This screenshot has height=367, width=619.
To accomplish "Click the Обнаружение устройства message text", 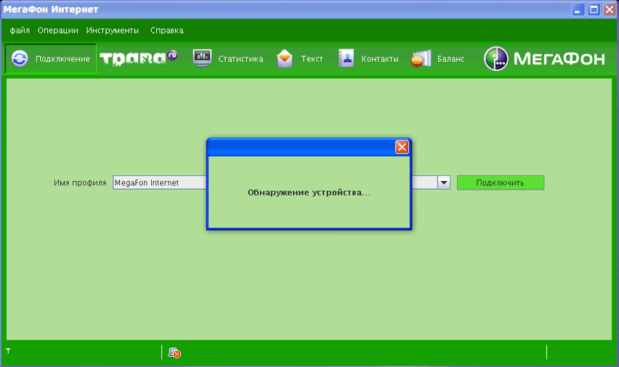I will coord(309,193).
